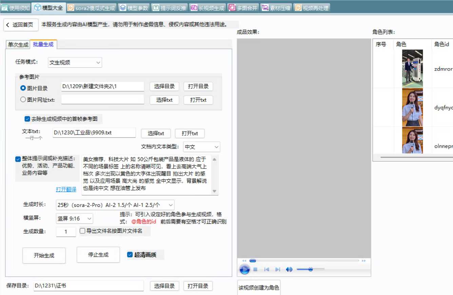
Task: Click the 打开翻译 link
Action: coord(66,189)
